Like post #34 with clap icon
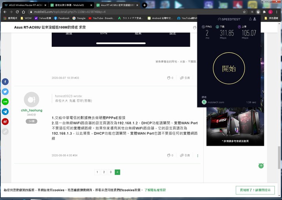This screenshot has width=282, height=200. pyautogui.click(x=169, y=155)
